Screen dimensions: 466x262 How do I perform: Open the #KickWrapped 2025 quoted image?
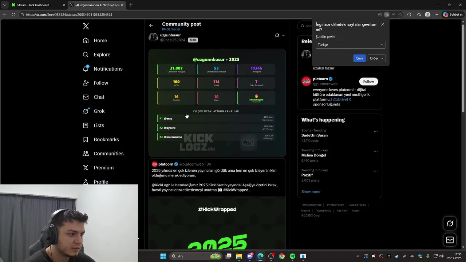[217, 223]
